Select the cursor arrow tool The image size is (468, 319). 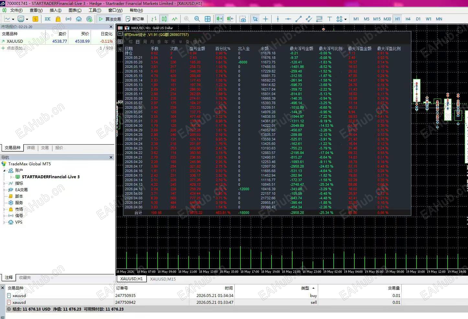tap(255, 19)
